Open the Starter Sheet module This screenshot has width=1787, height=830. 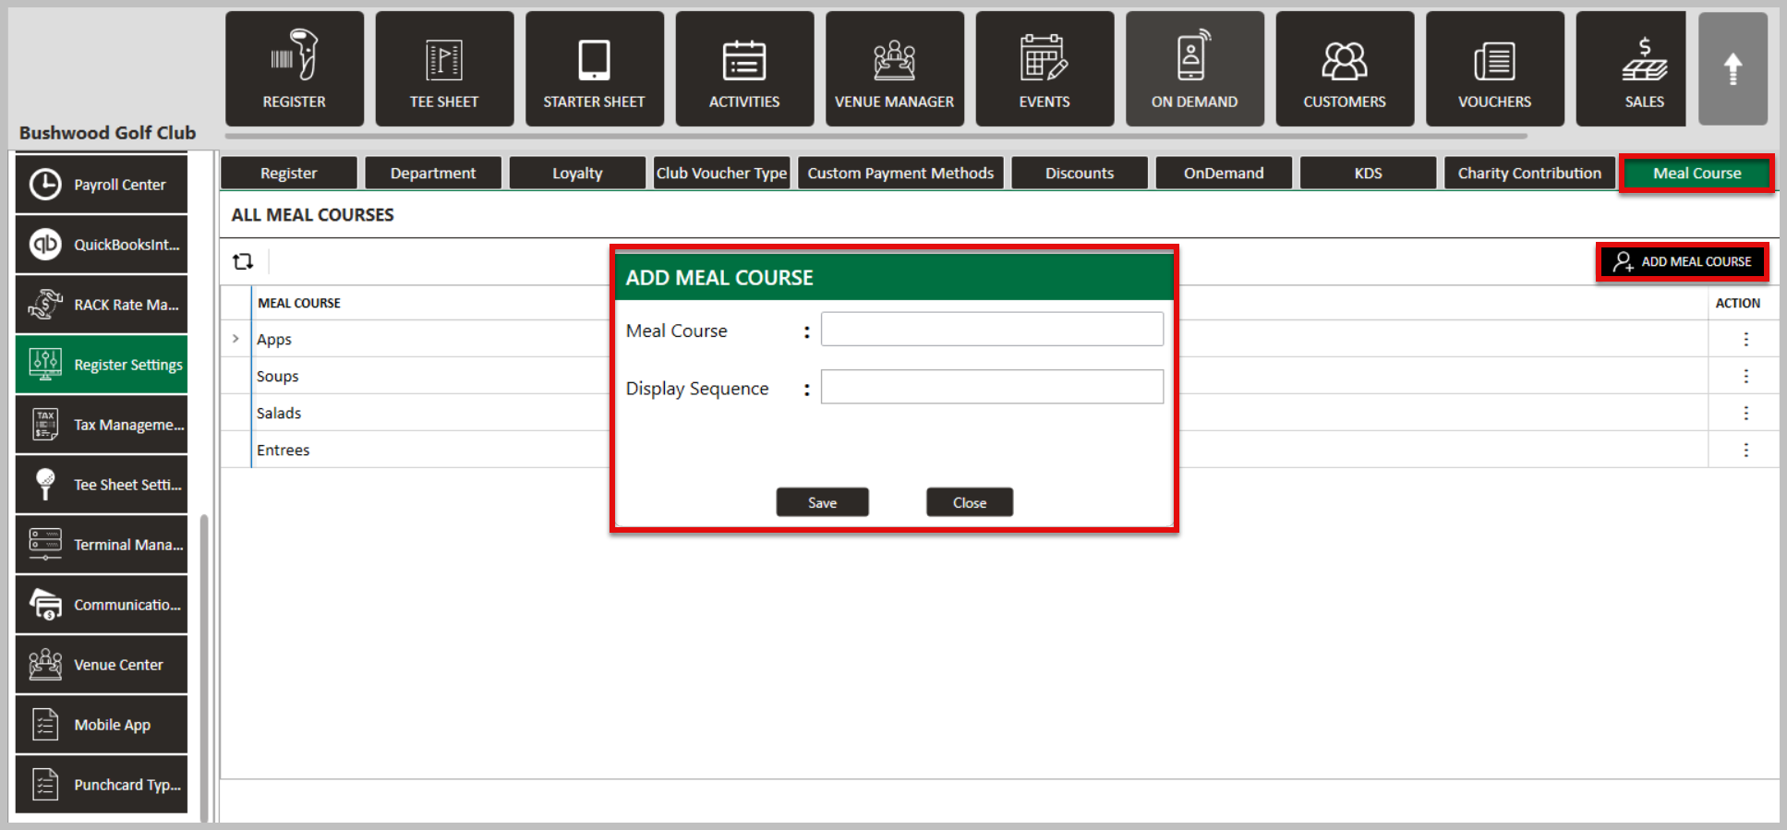[x=594, y=69]
